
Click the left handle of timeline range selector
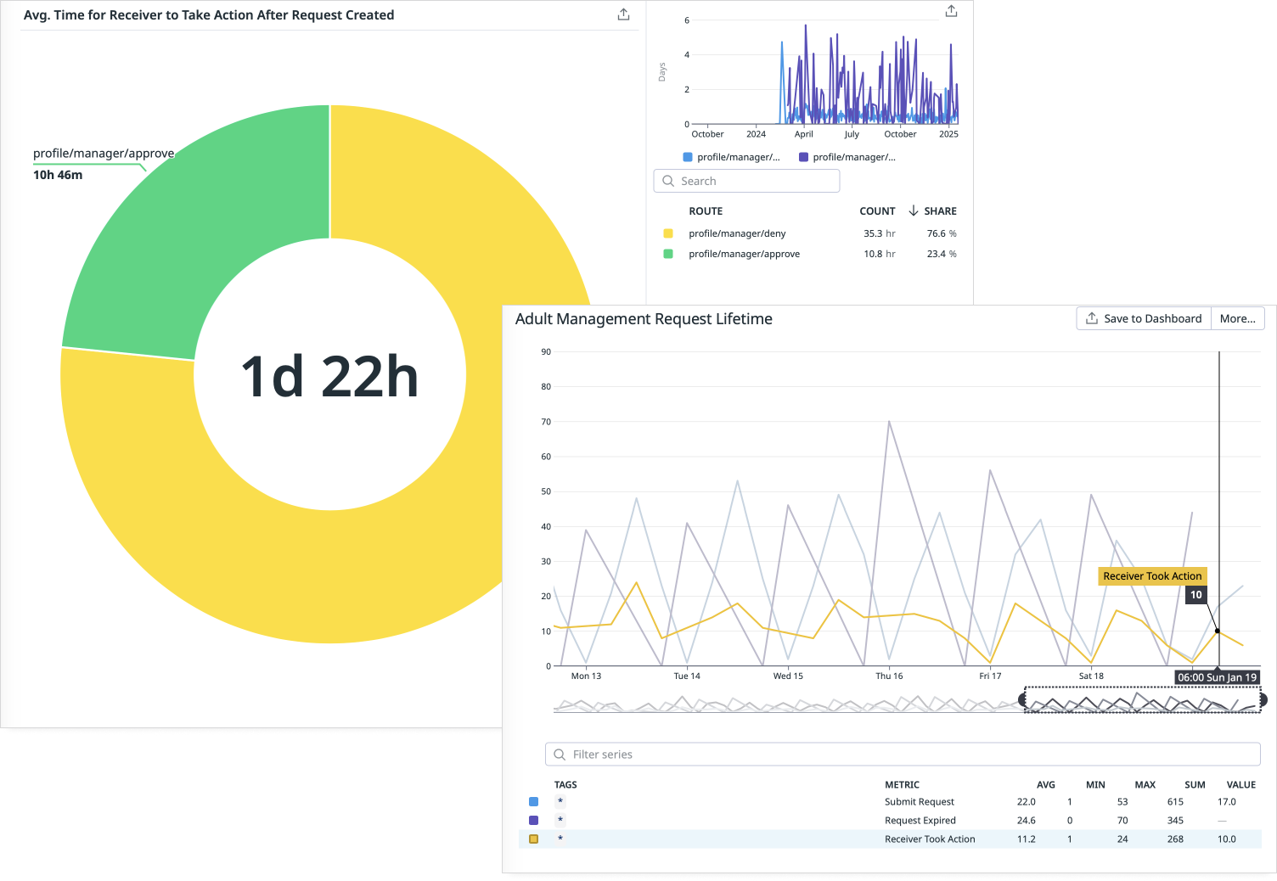(x=1023, y=700)
